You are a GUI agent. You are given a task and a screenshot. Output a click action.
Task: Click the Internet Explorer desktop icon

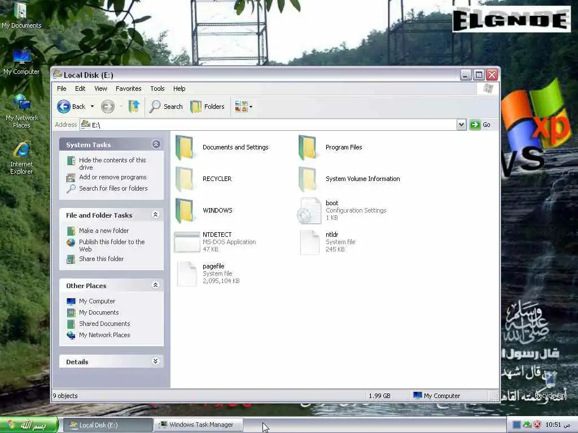(21, 157)
